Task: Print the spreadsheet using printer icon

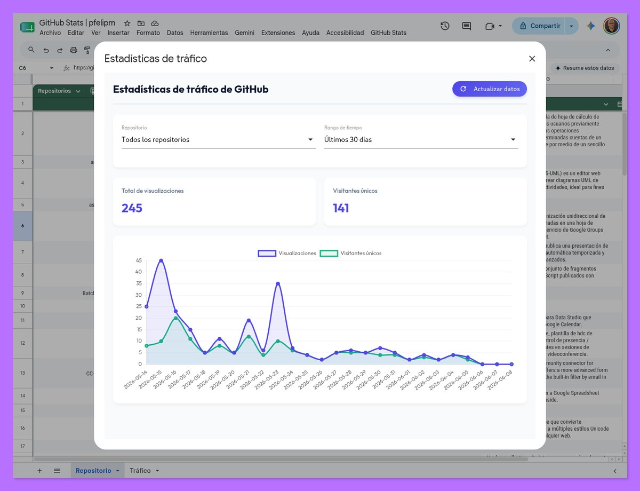Action: coord(74,50)
